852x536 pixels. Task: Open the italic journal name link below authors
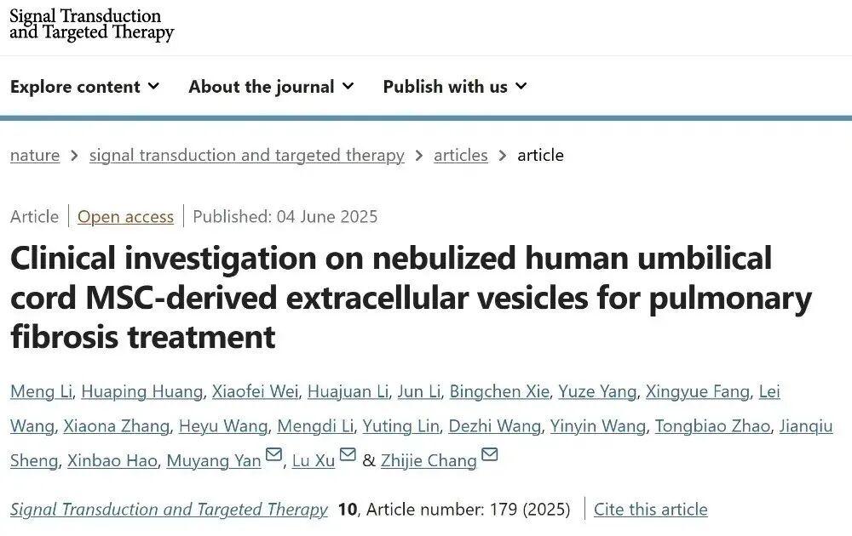coord(169,509)
